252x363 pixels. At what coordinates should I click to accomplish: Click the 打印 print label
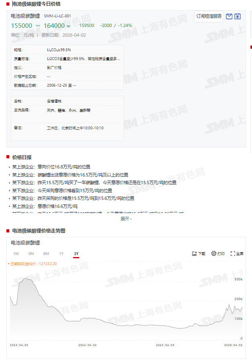coord(221,254)
